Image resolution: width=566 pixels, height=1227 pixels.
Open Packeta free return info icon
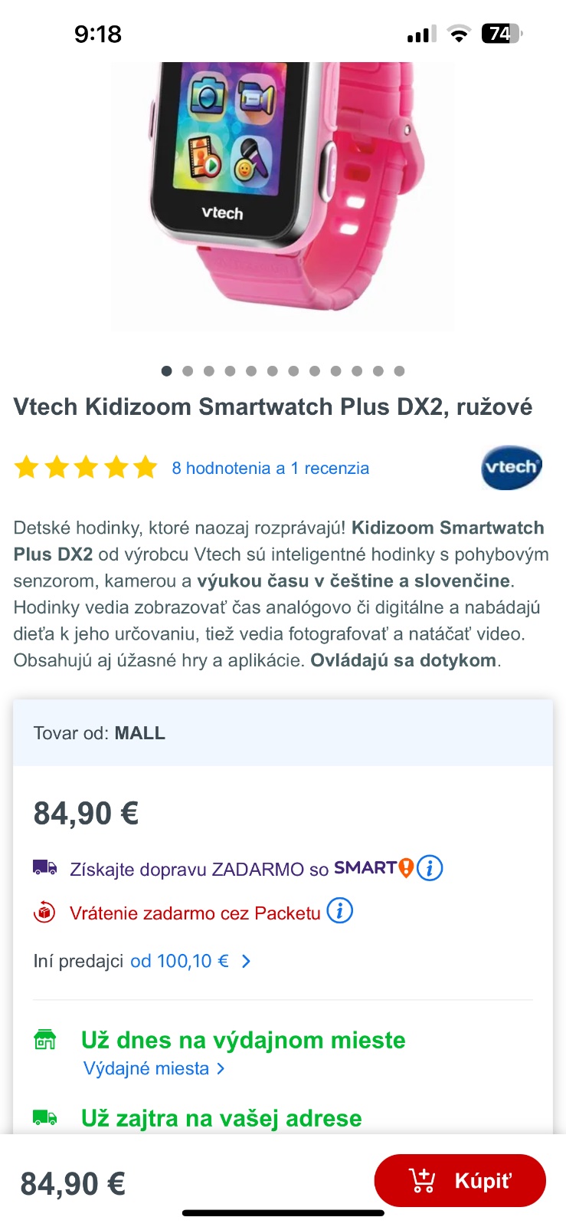coord(339,911)
